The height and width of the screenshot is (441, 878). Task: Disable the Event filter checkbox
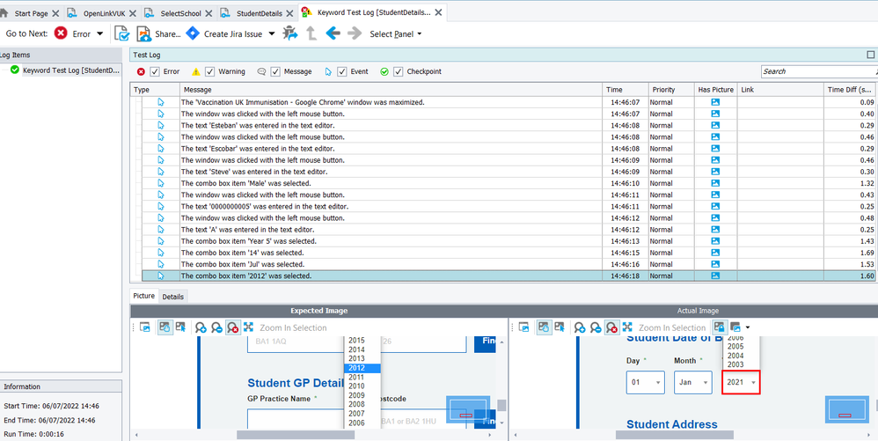(340, 71)
